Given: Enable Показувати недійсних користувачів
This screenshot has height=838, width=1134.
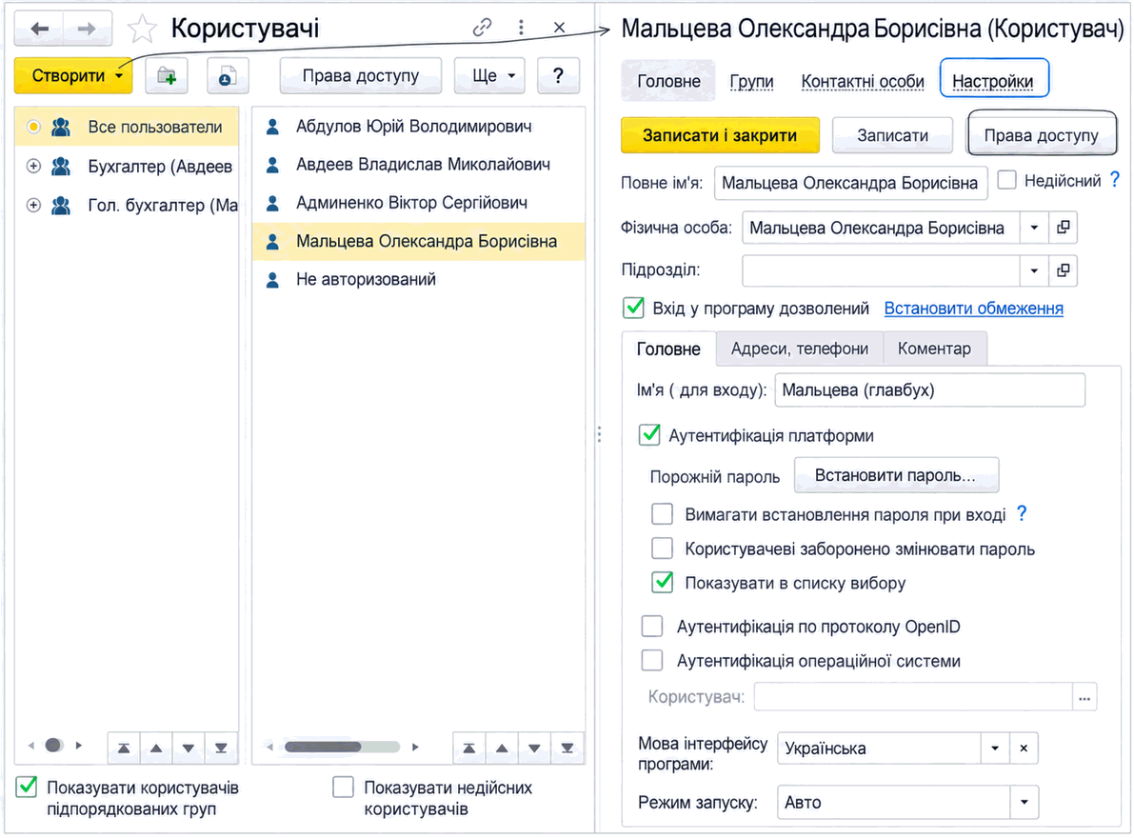Looking at the screenshot, I should click(x=343, y=787).
